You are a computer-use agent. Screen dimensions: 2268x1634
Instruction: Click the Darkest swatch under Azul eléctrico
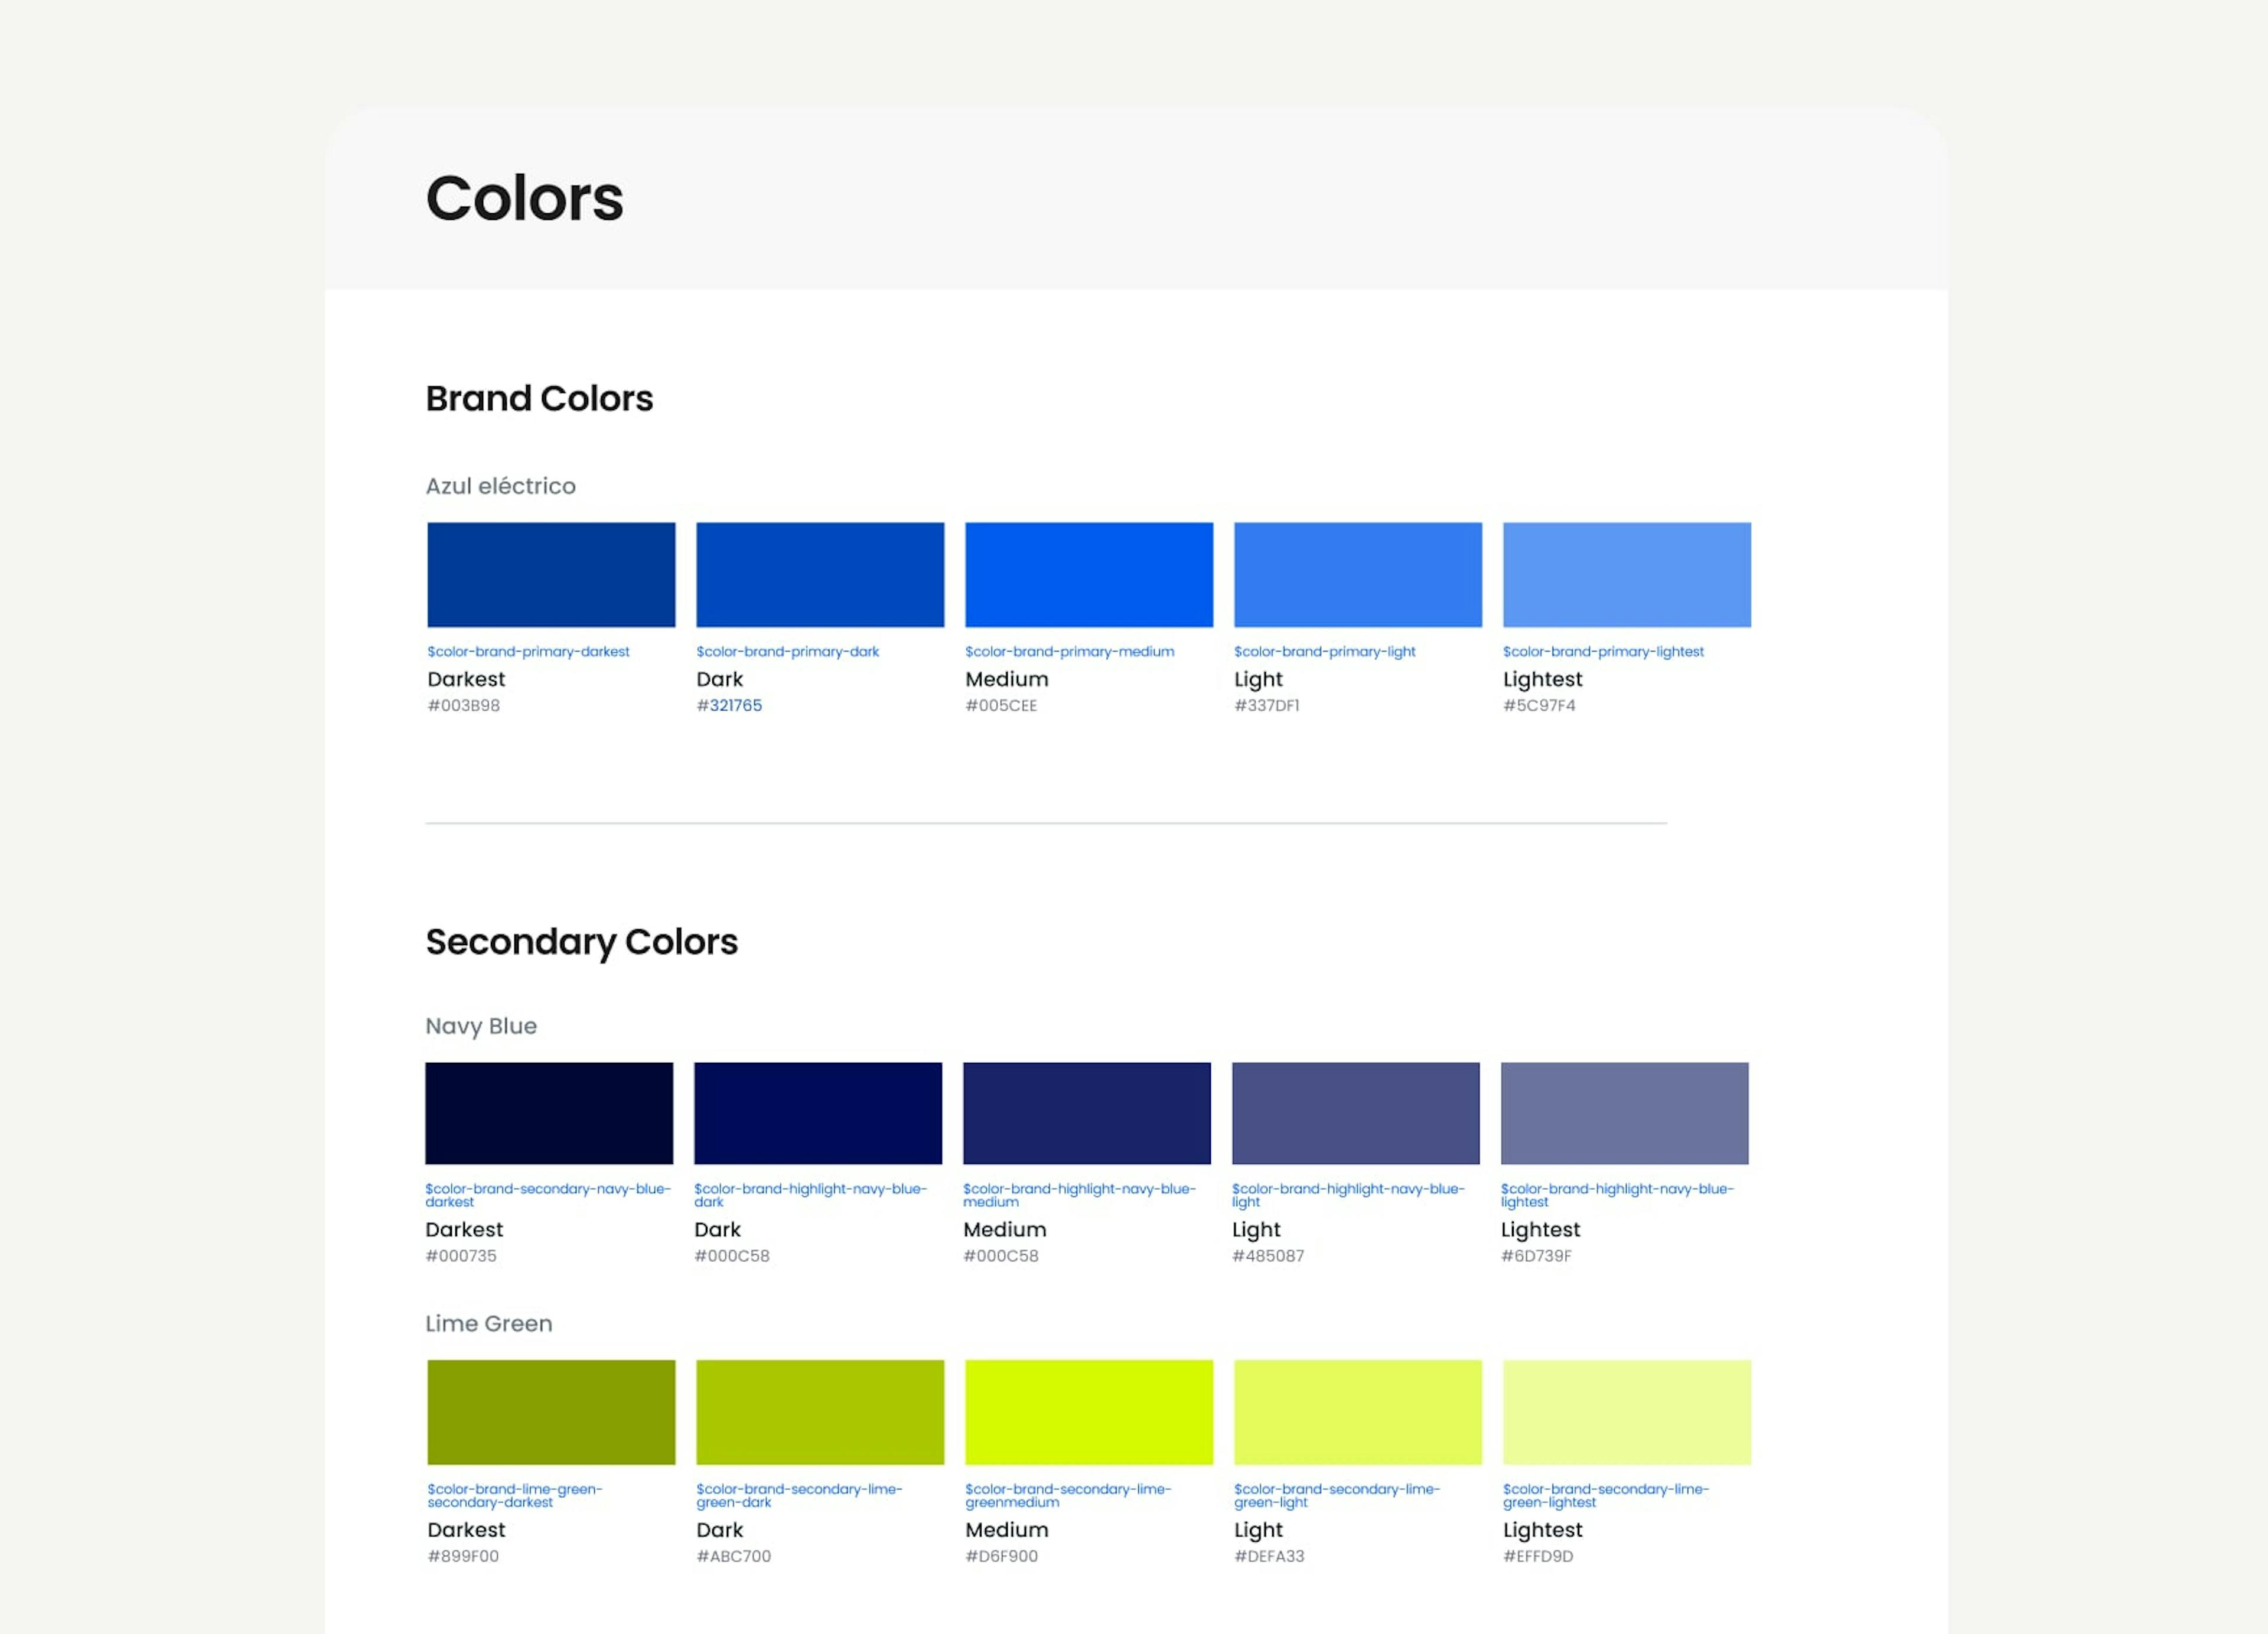point(550,574)
